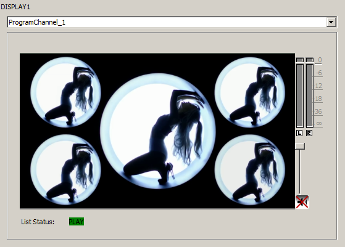Click the List Status label
This screenshot has height=247, width=345.
(38, 222)
